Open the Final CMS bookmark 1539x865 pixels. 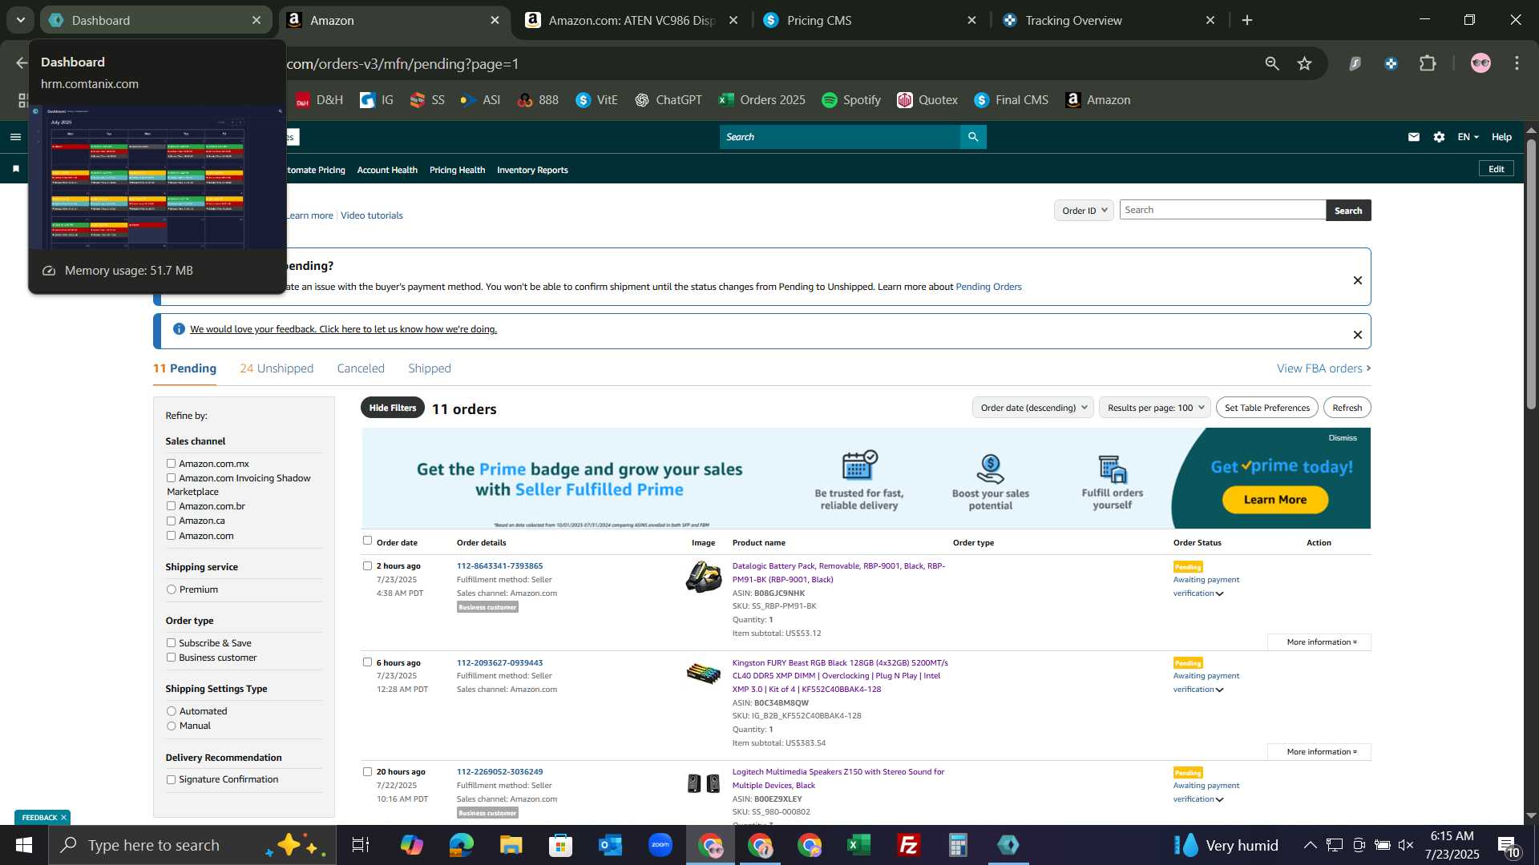point(1012,100)
